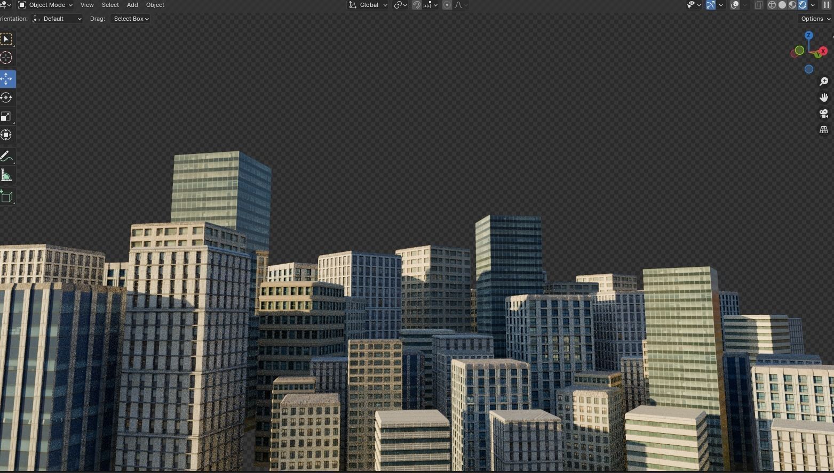Screen dimensions: 834x473
Task: Click the Z axis on navigation gizmo
Action: (x=809, y=35)
